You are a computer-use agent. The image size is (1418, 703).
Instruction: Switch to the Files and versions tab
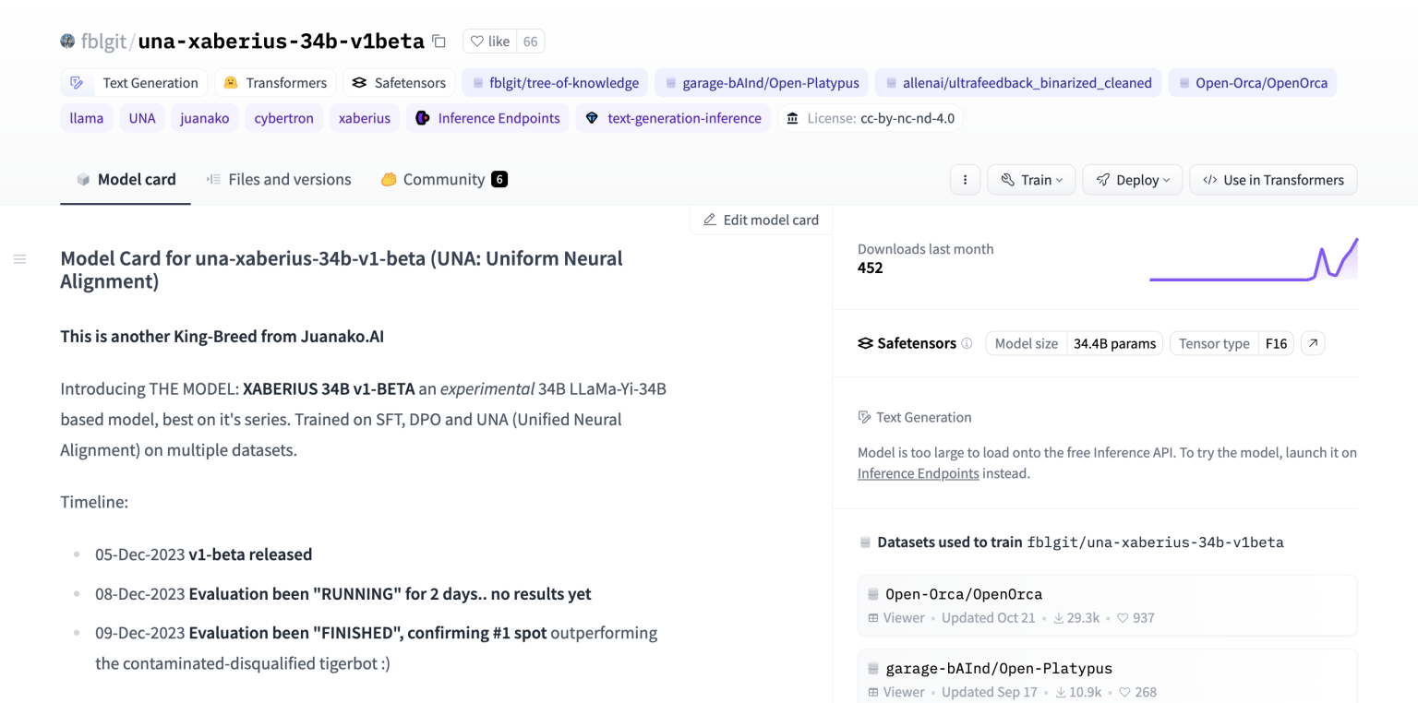click(278, 179)
